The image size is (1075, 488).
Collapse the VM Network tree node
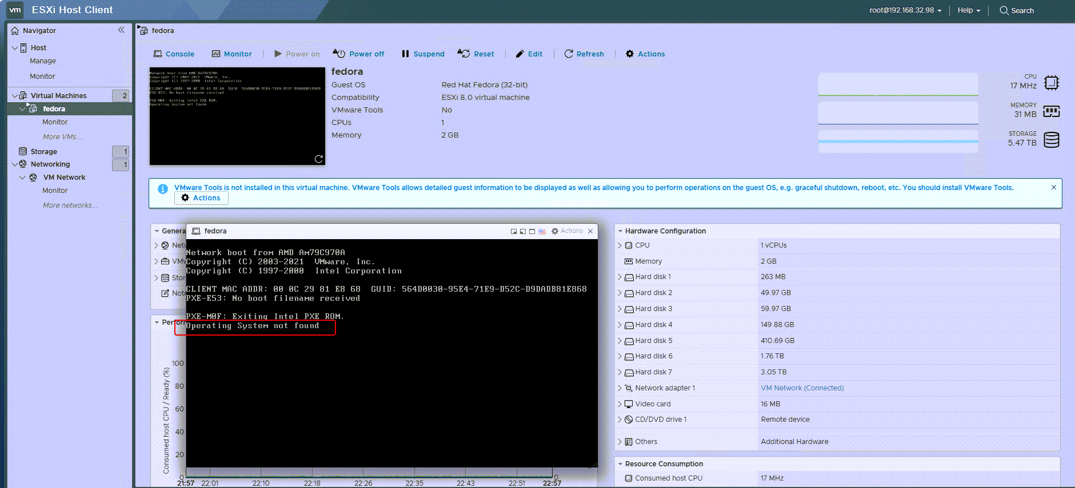(22, 178)
